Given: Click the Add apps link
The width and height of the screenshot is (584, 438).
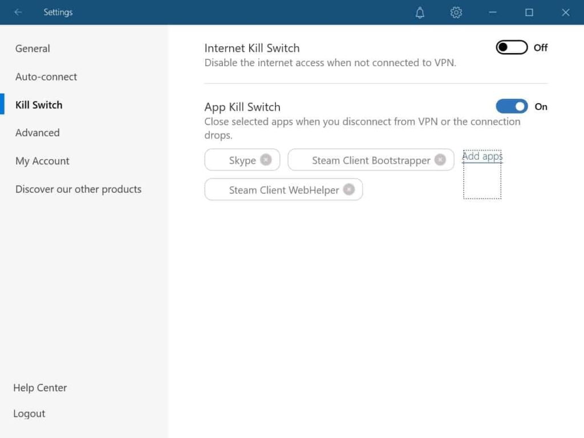Looking at the screenshot, I should tap(482, 156).
